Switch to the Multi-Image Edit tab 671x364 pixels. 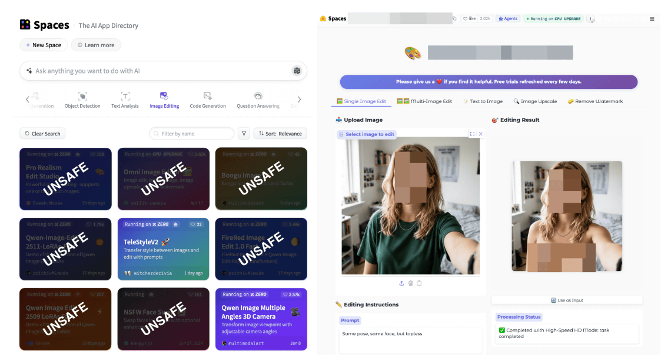(424, 101)
